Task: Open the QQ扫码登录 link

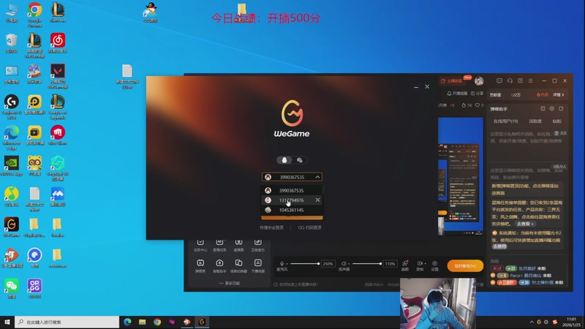Action: [x=309, y=227]
